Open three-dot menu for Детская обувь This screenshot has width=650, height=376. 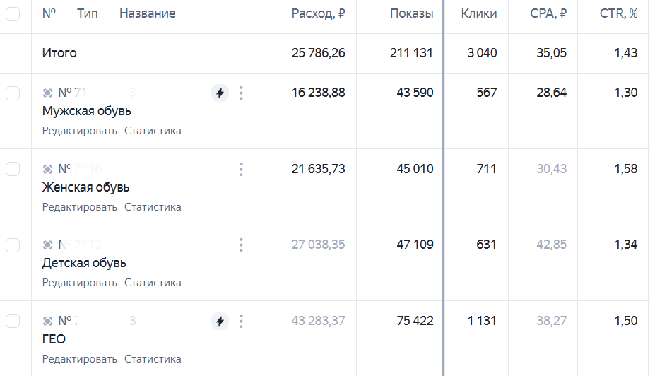(x=241, y=245)
